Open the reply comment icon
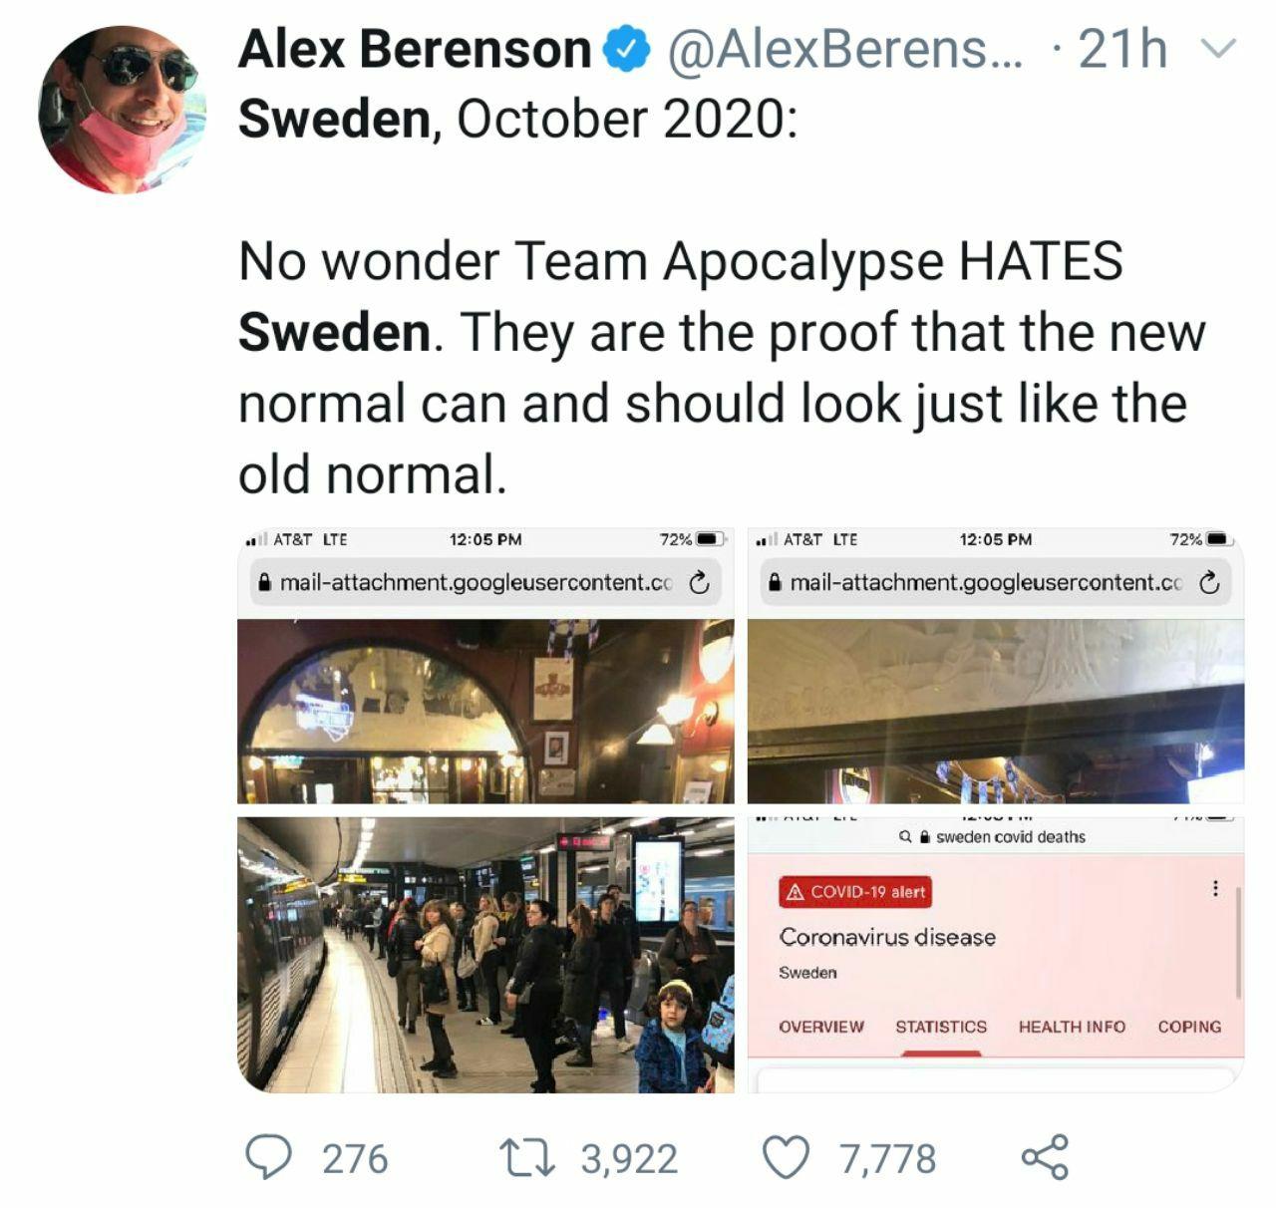This screenshot has width=1276, height=1208. coord(268,1157)
